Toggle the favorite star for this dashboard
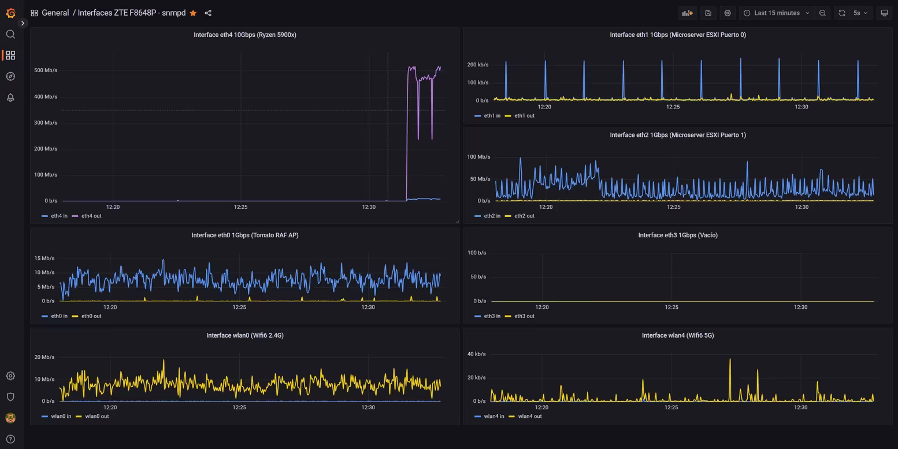Screen dimensions: 898x449 (193, 13)
